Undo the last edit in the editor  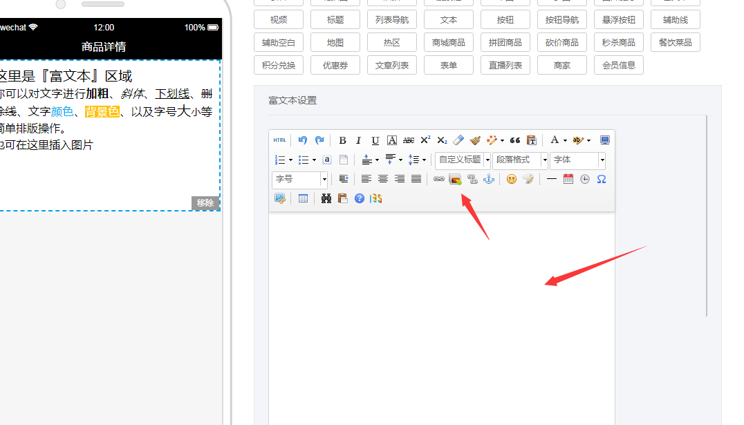pyautogui.click(x=303, y=140)
